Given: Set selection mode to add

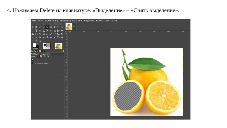Looking at the screenshot, I should tap(41, 56).
